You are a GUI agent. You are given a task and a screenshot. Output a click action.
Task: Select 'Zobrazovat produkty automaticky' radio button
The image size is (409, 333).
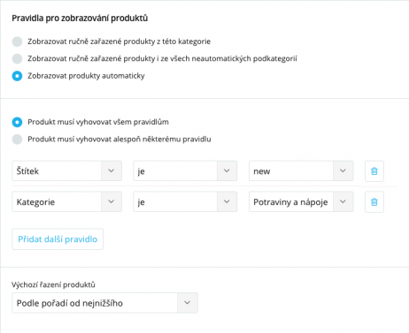point(17,76)
